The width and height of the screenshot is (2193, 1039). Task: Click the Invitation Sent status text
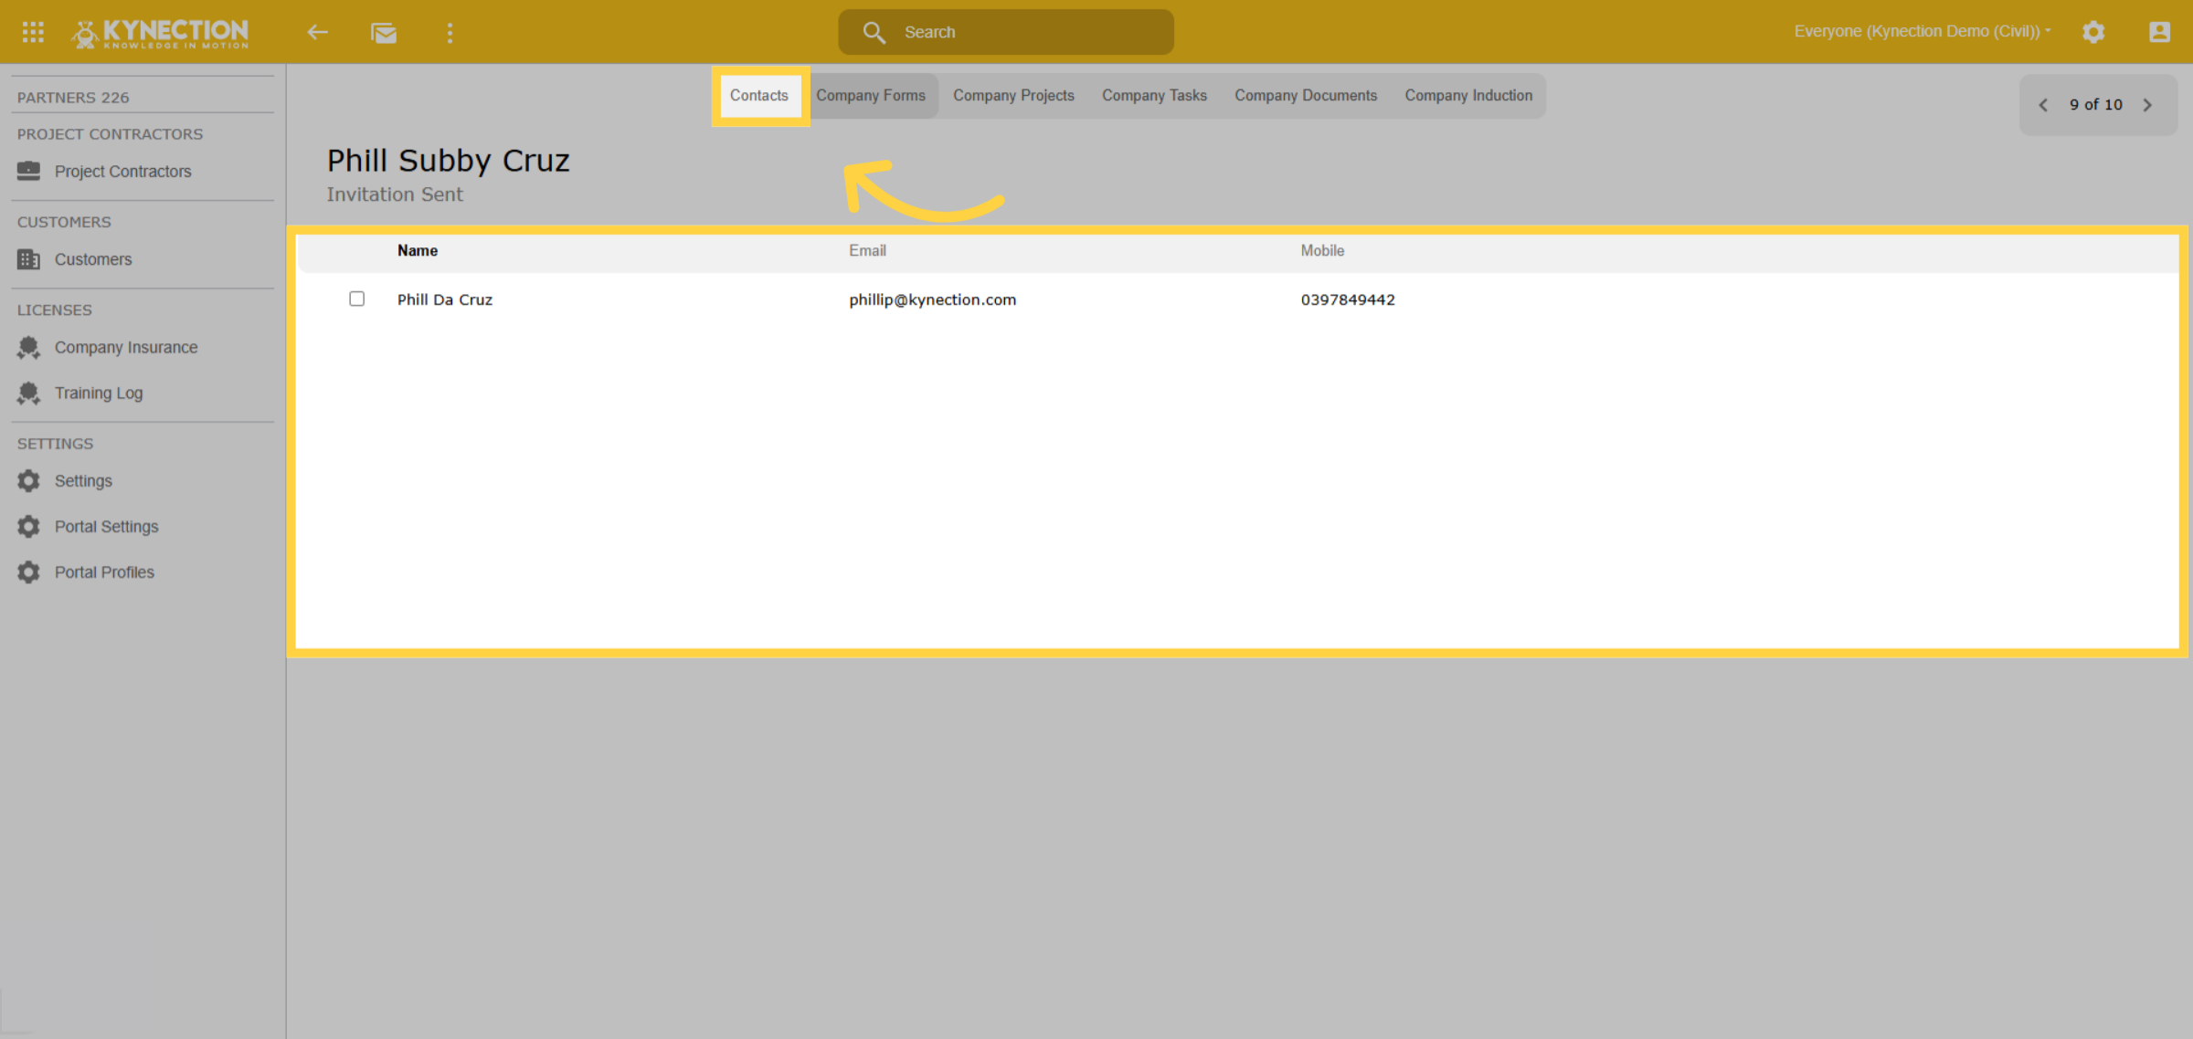(x=395, y=194)
